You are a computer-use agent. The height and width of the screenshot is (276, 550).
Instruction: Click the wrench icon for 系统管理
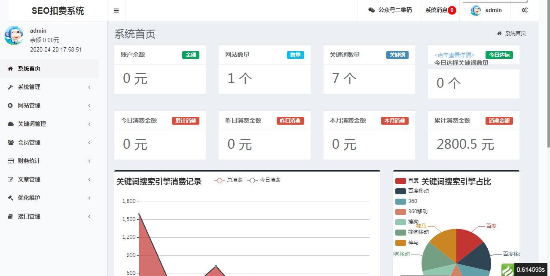[10, 87]
